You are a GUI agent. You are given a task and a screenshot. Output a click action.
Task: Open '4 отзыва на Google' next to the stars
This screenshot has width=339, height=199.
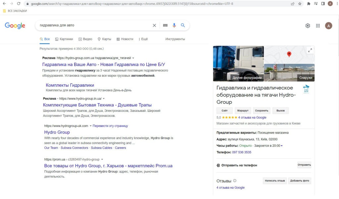click(252, 118)
